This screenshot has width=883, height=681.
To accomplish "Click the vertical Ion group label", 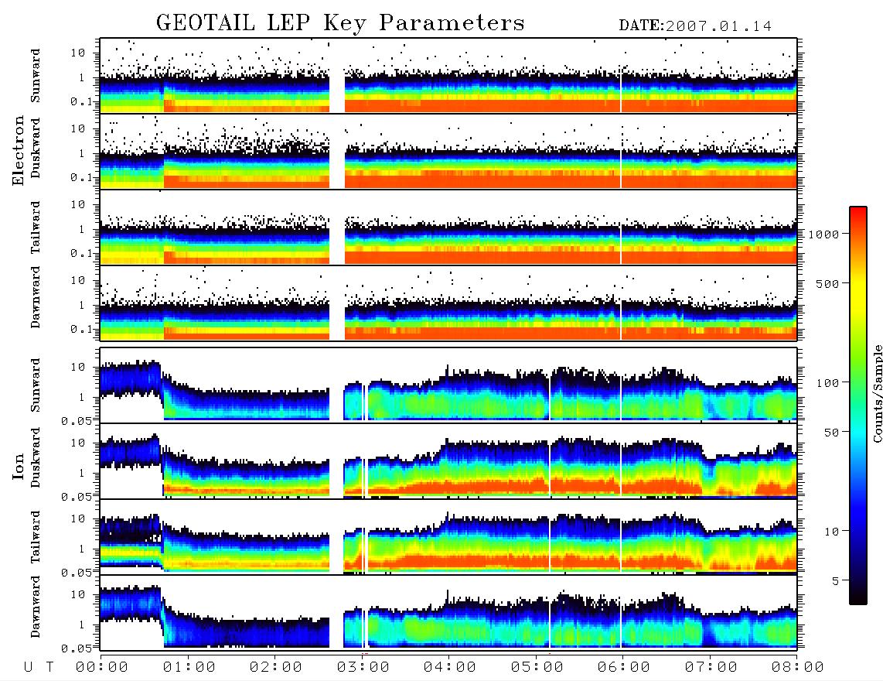I will (x=19, y=467).
